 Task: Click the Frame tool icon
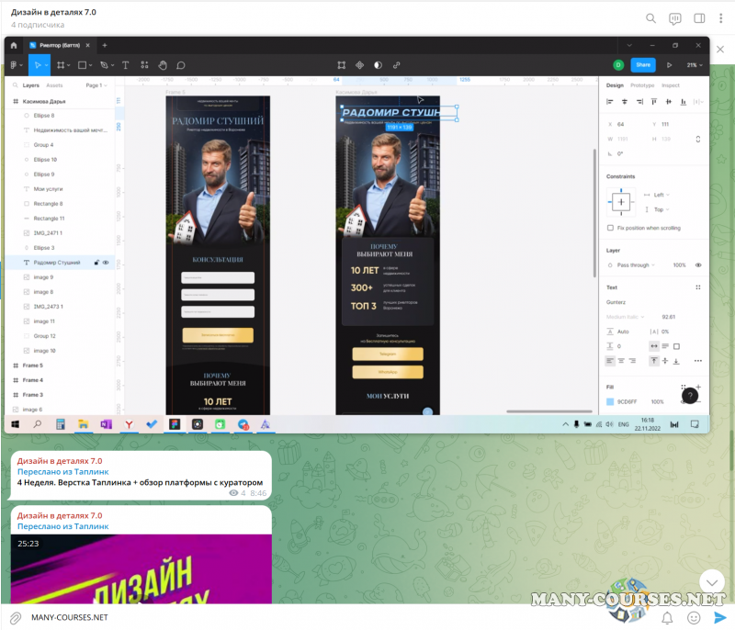[x=61, y=65]
